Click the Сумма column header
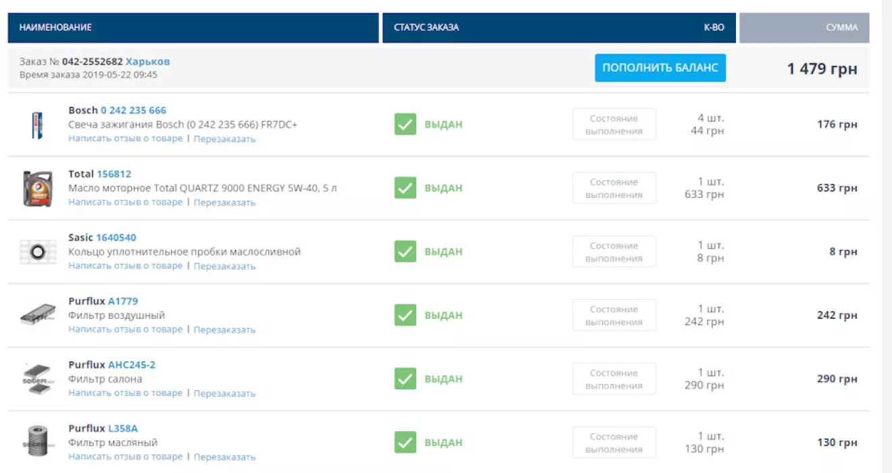This screenshot has width=892, height=473. point(841,28)
